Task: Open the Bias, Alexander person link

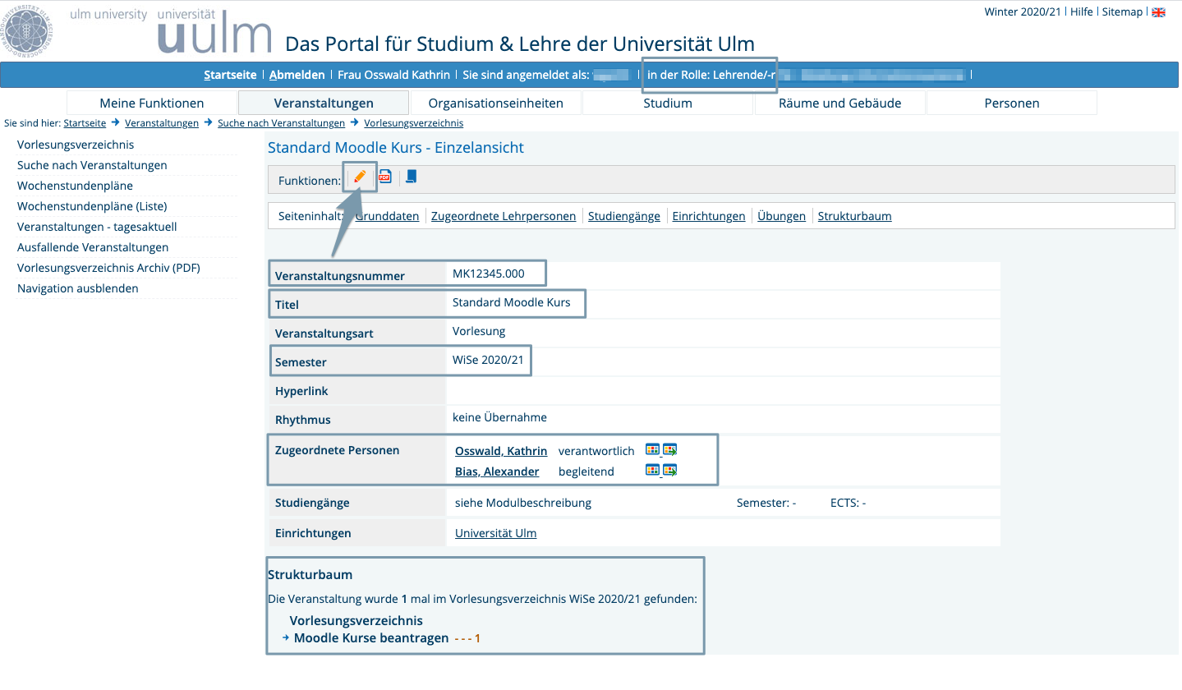Action: [497, 471]
